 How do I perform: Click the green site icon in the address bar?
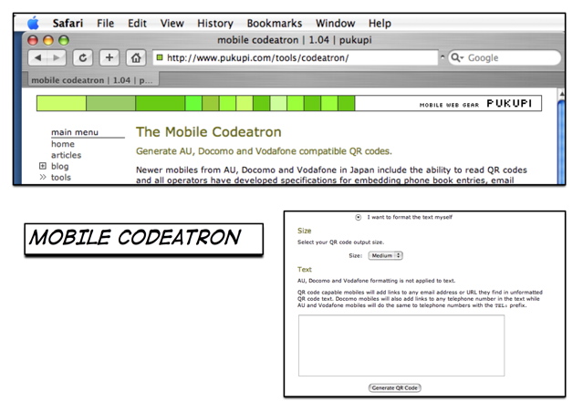[x=160, y=57]
